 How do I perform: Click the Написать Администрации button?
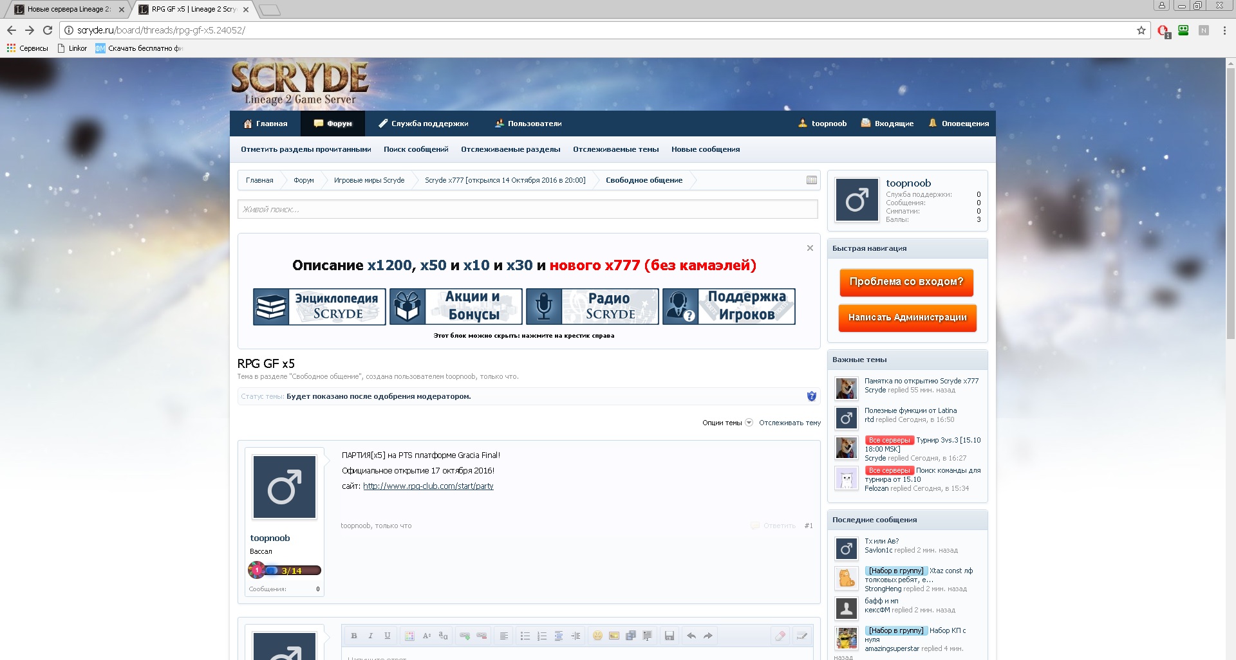pyautogui.click(x=907, y=318)
